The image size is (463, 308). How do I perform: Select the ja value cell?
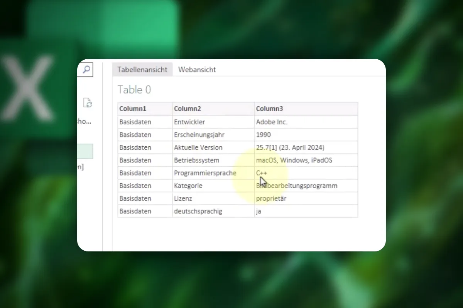click(x=306, y=211)
